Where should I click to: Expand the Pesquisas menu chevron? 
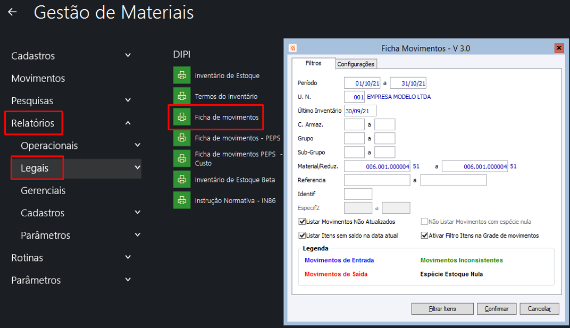click(x=128, y=100)
